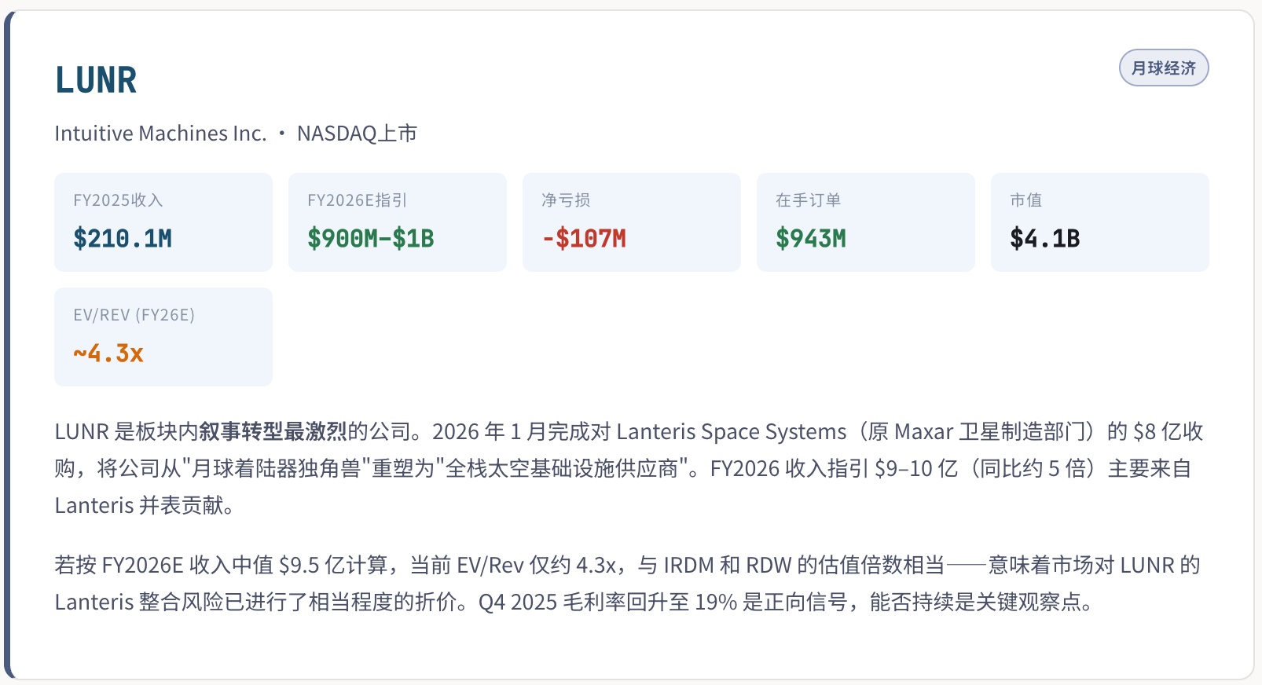
Task: Click the $943M backlog value
Action: (810, 239)
